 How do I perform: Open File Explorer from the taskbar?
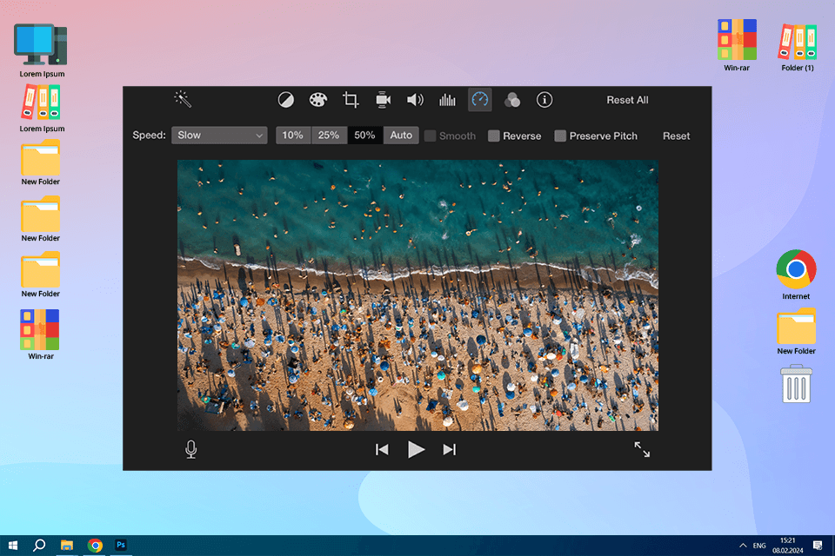[67, 546]
